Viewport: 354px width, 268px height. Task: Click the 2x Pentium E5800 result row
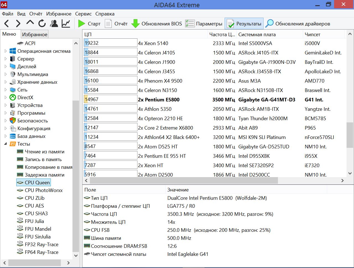coord(214,99)
